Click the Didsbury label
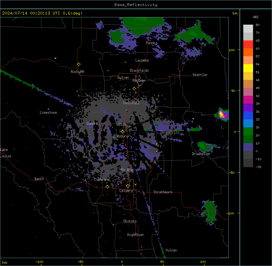 tap(121, 136)
